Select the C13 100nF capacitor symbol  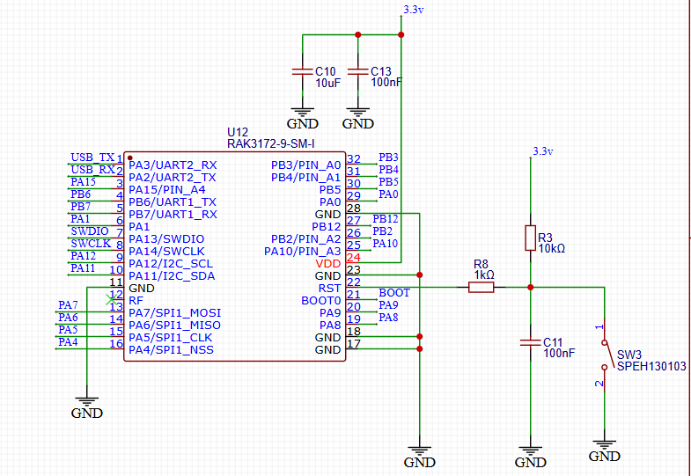[357, 73]
